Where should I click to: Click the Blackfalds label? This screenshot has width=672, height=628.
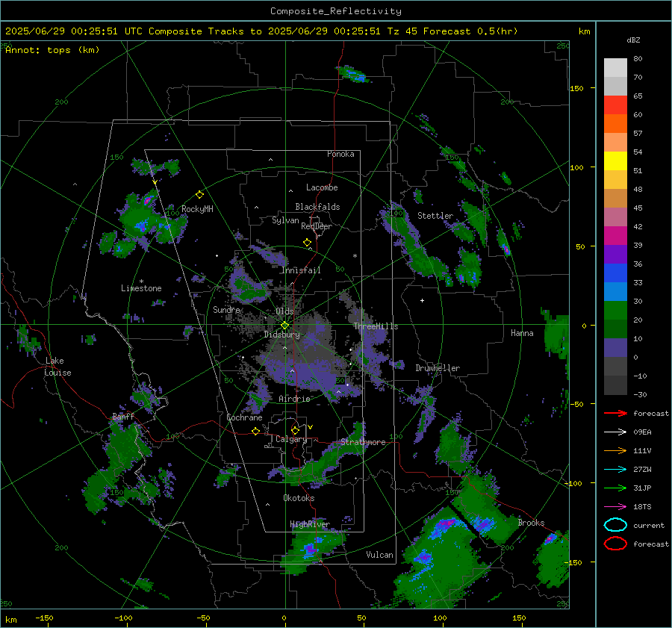pos(317,207)
